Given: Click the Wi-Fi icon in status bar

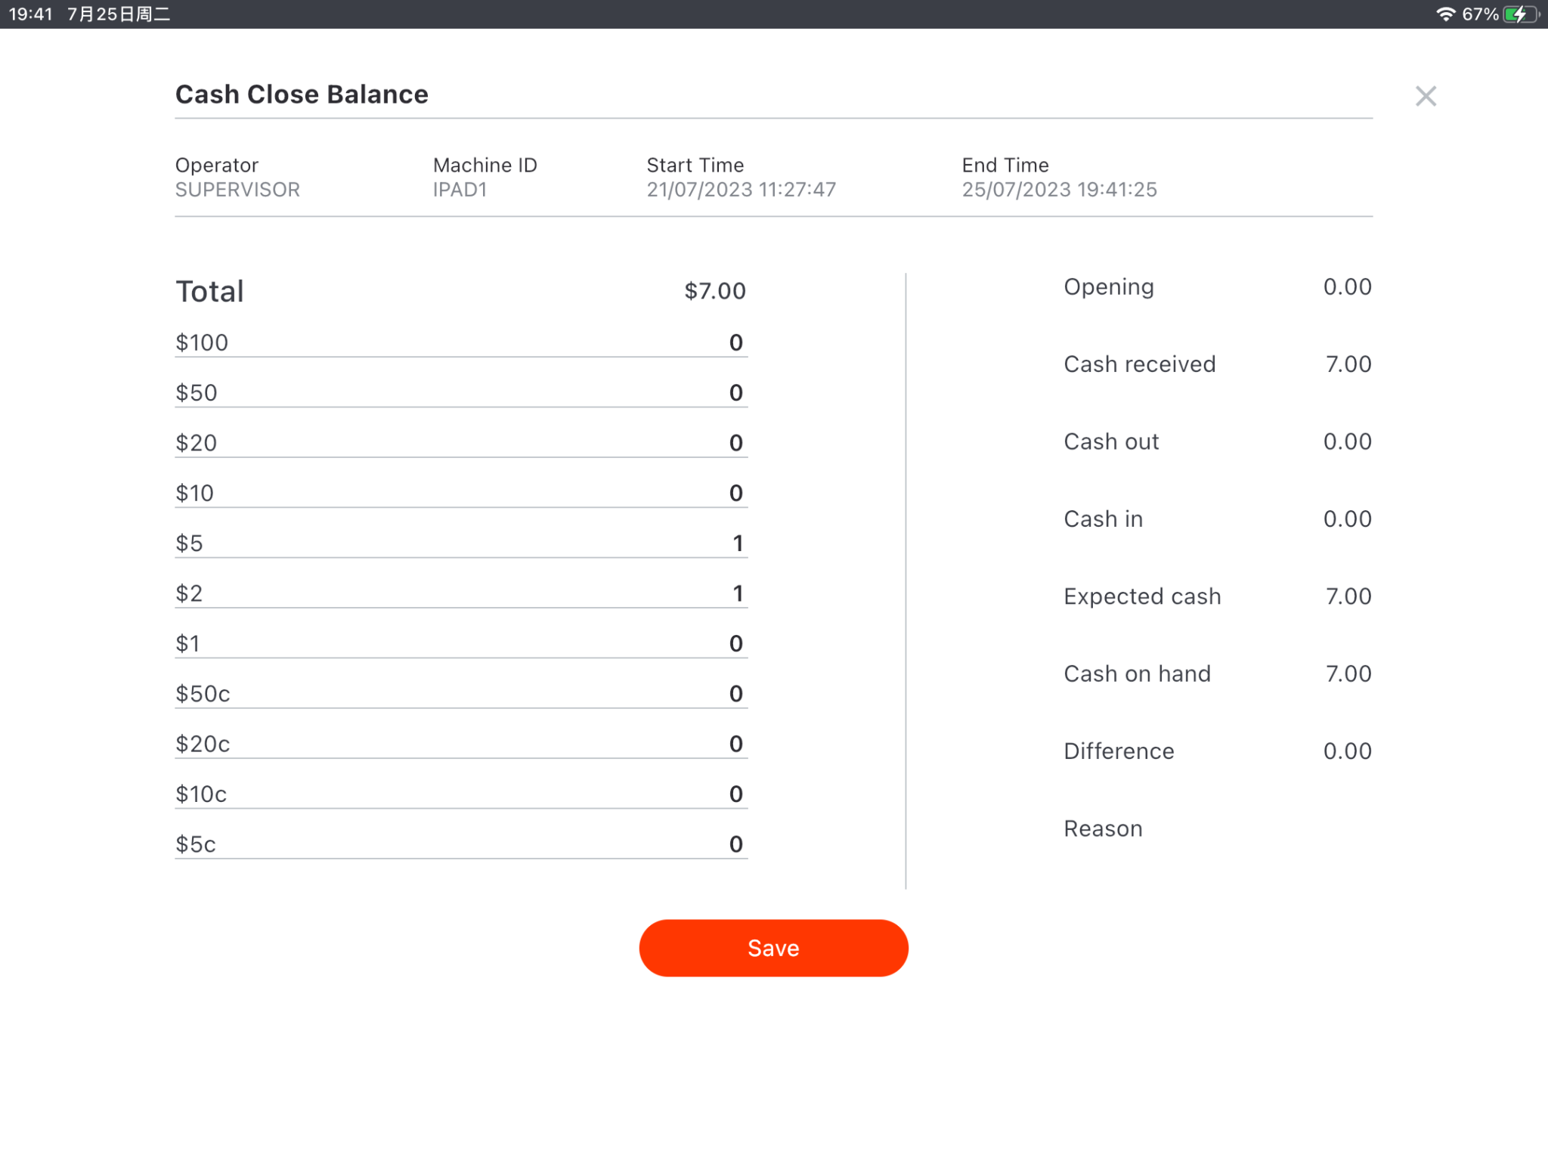Looking at the screenshot, I should click(1446, 13).
